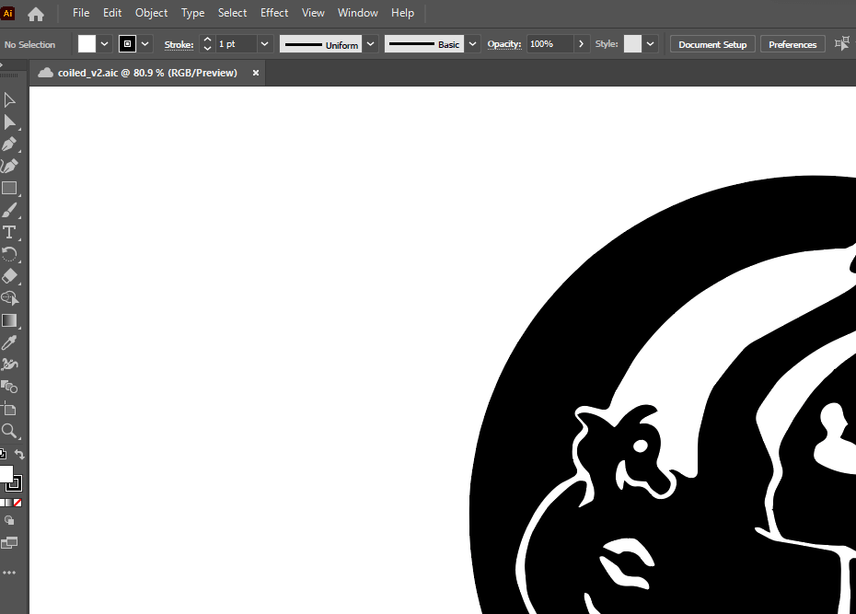Open the Uniform width profile dropdown

pos(370,44)
